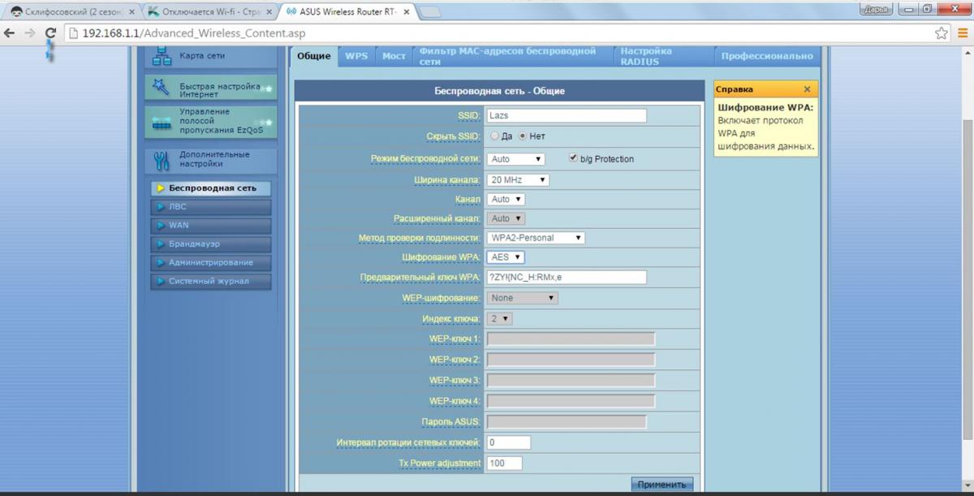The image size is (974, 496).
Task: Open the MAC address filter tab
Action: (512, 56)
